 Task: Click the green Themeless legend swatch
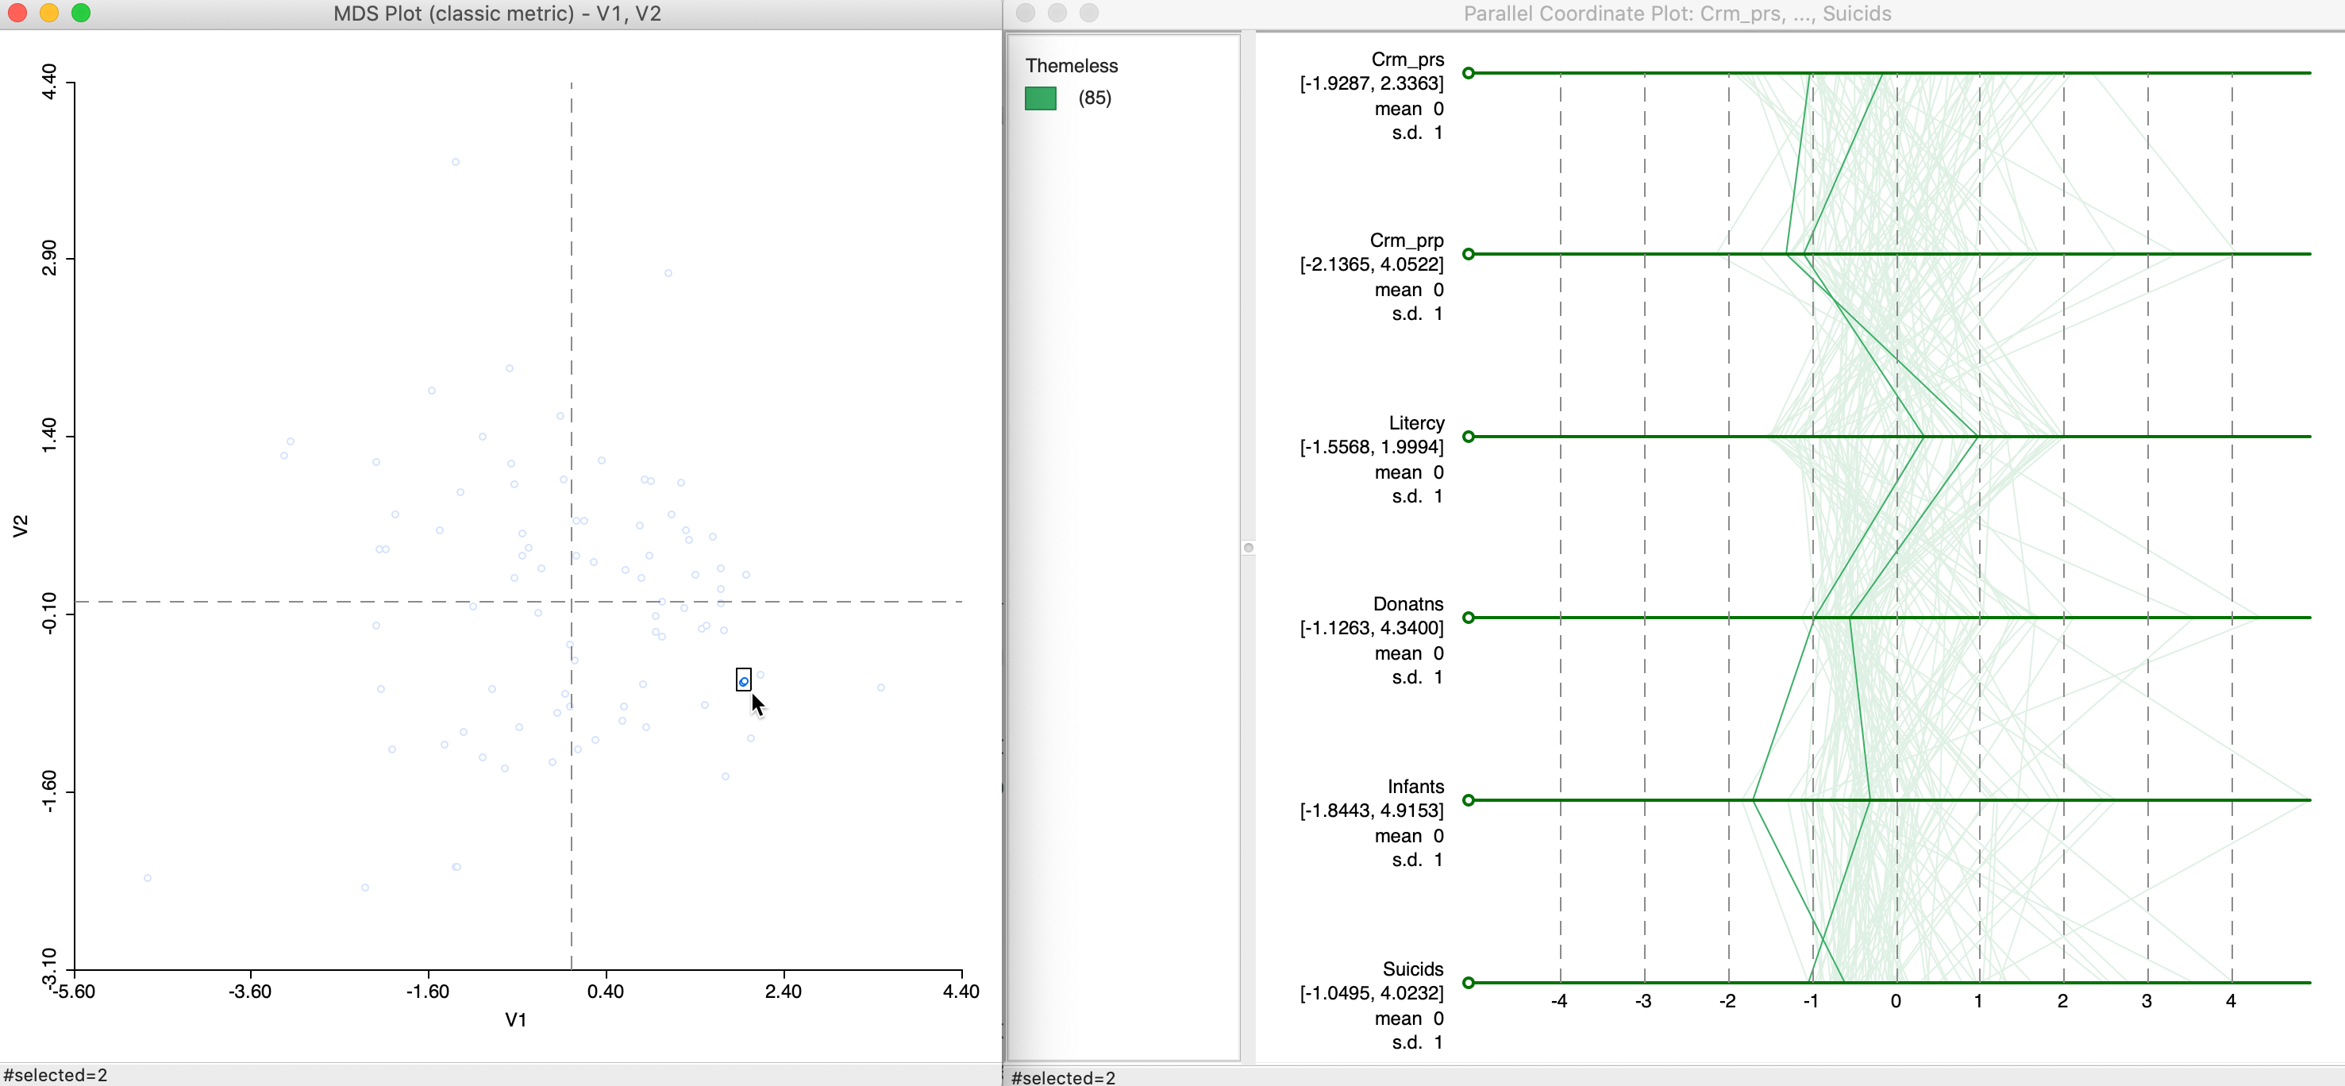[x=1041, y=98]
